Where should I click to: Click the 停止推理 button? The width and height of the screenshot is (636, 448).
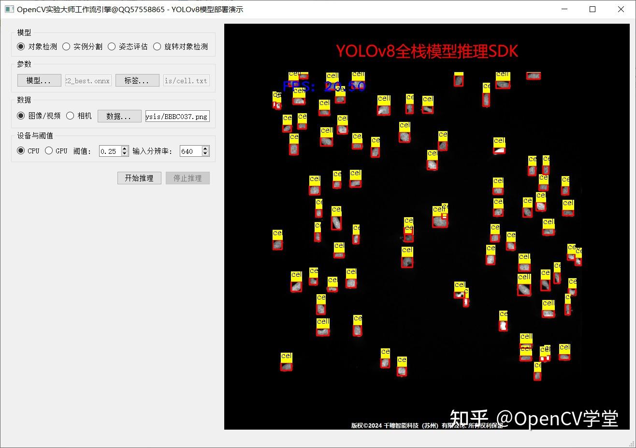(x=188, y=178)
